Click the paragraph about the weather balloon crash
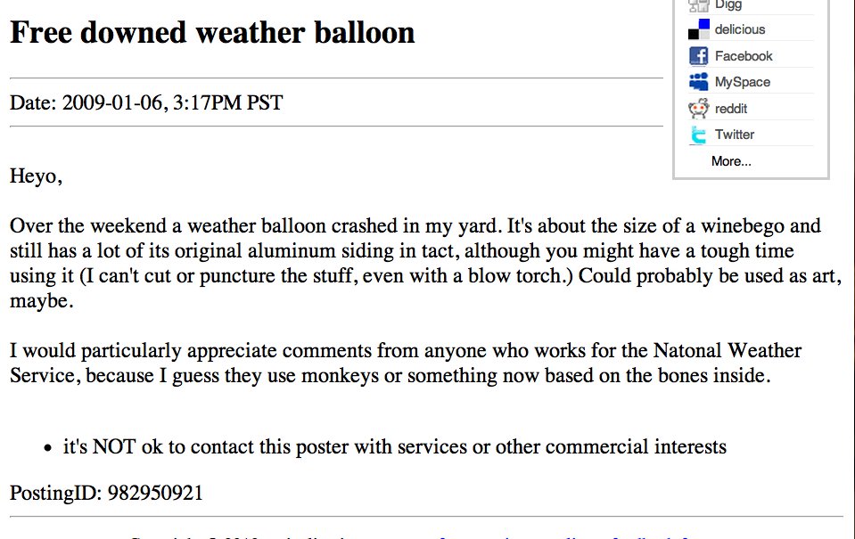The image size is (855, 539). [425, 263]
